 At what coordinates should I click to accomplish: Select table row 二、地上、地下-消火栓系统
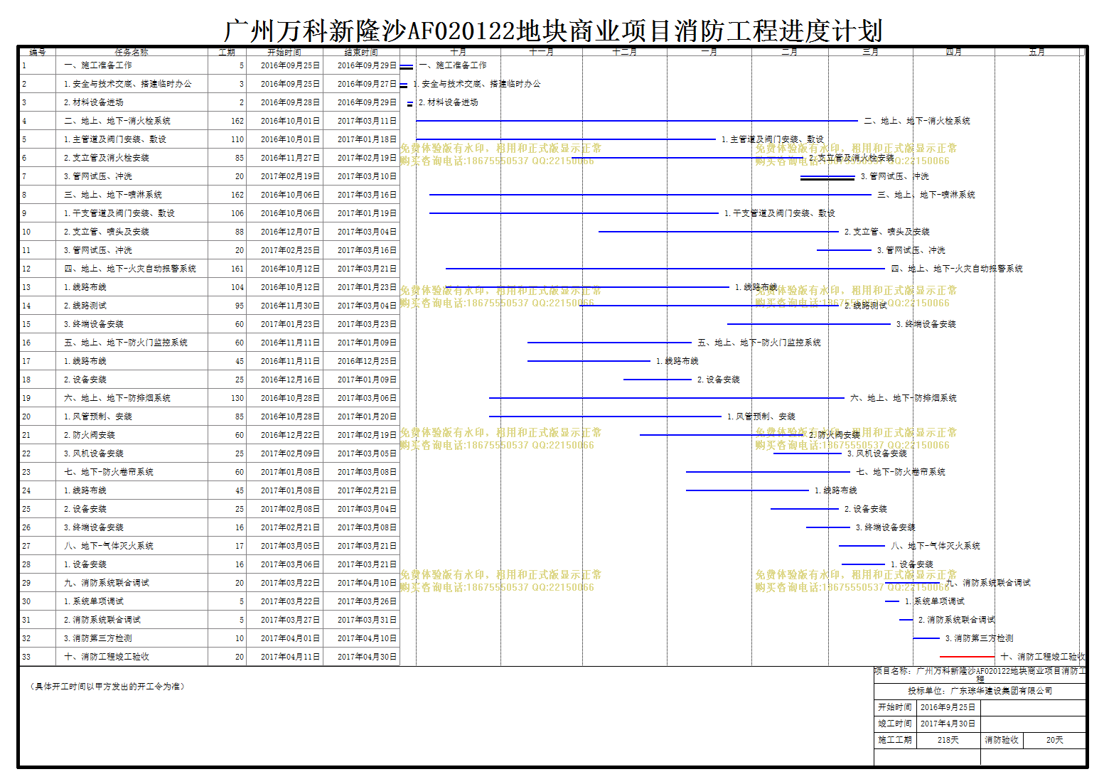pyautogui.click(x=210, y=121)
